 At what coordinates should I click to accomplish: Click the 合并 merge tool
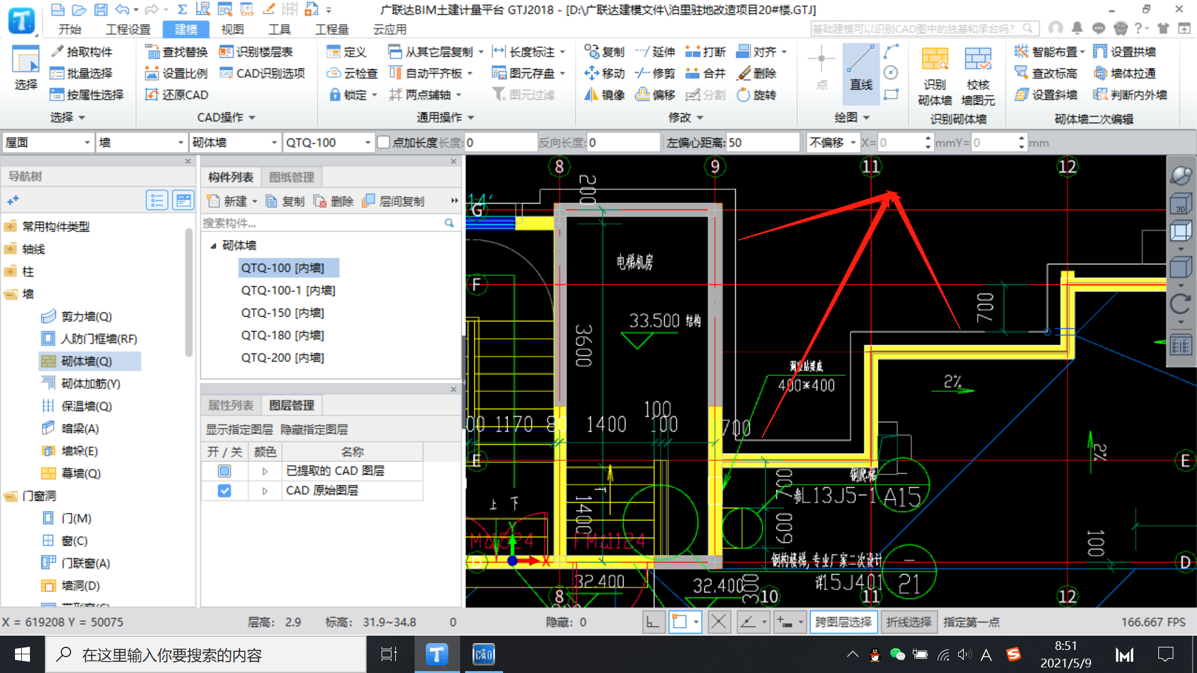coord(705,74)
